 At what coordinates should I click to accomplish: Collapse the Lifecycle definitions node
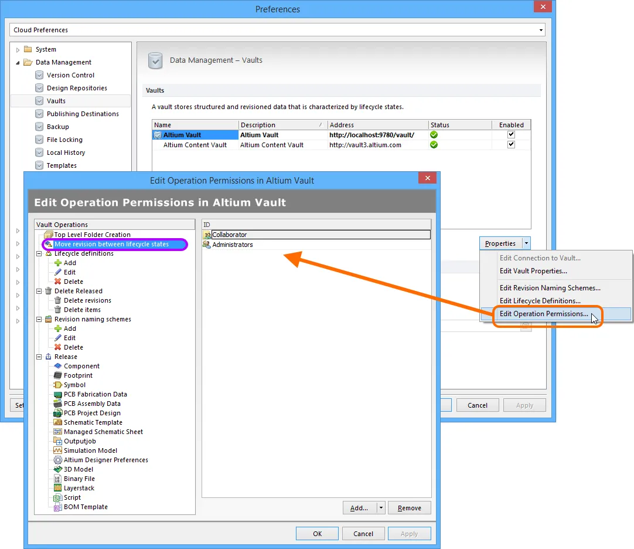pos(39,253)
